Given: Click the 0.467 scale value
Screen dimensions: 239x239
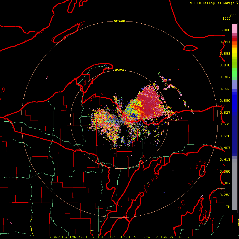Looking at the screenshot, I should coord(225,148).
